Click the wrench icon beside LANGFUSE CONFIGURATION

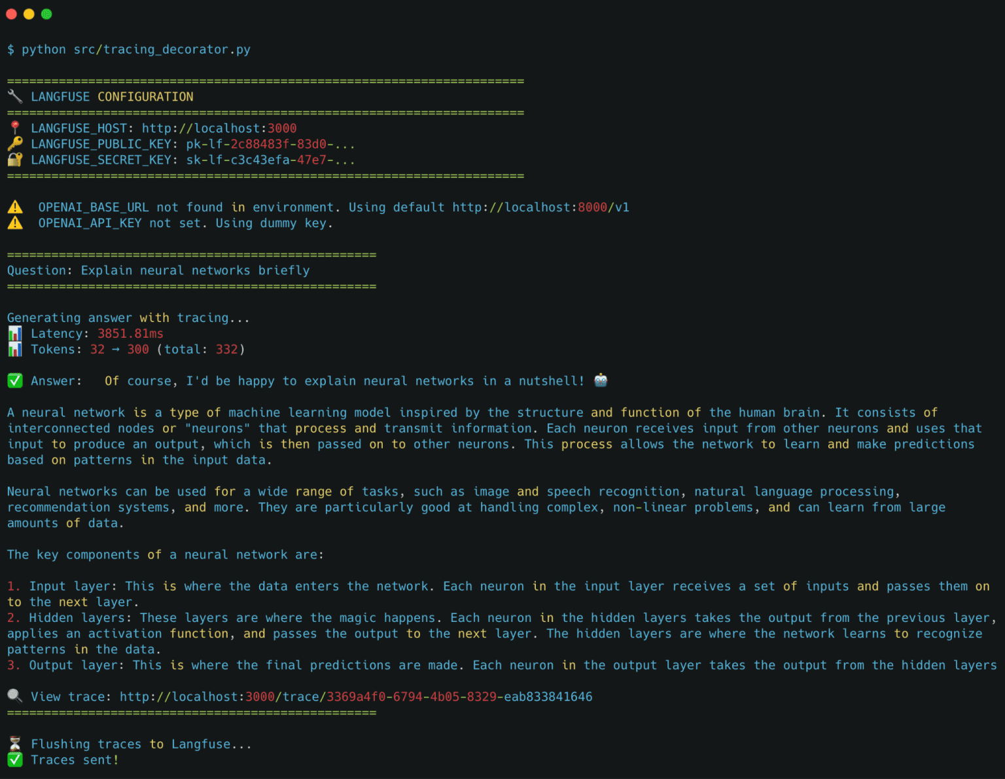pos(14,97)
